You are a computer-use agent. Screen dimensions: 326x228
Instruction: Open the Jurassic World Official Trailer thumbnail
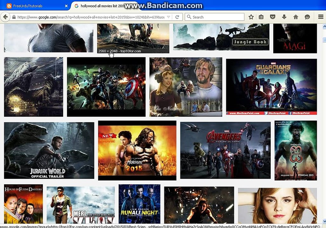(x=49, y=150)
